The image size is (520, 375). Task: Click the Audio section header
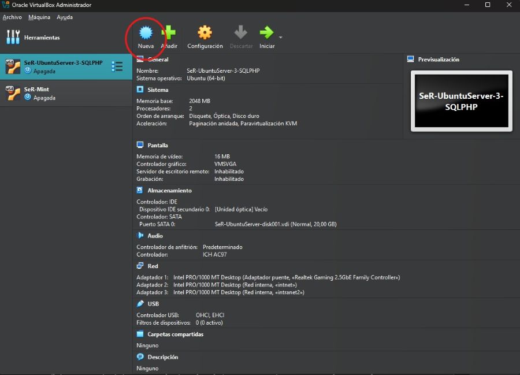[155, 236]
